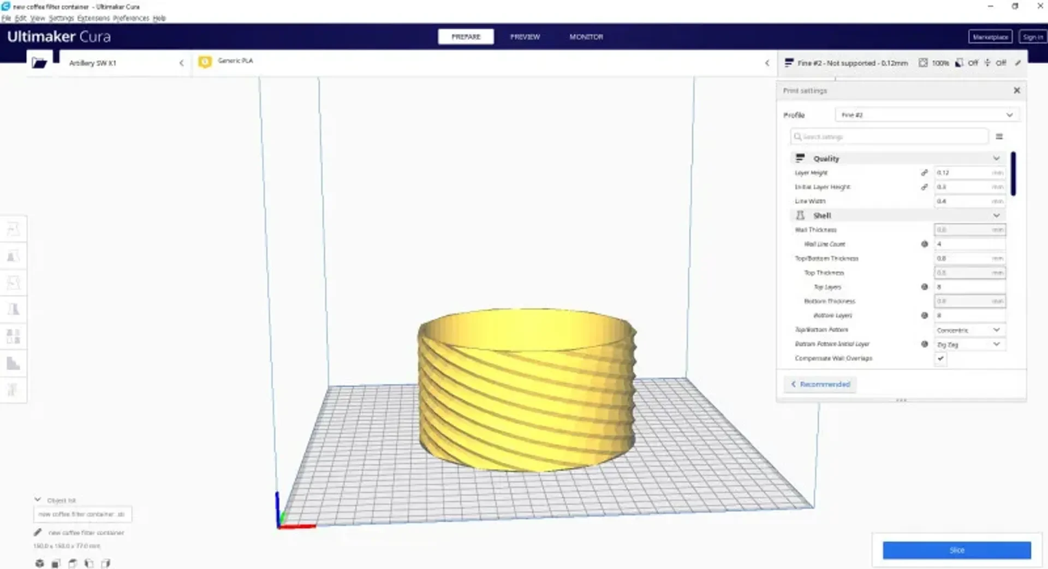Select the Rotate tool in left toolbar

click(x=14, y=282)
